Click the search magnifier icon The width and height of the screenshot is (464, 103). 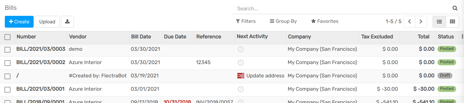click(x=455, y=8)
